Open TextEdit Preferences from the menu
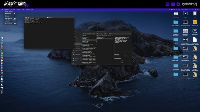The width and height of the screenshot is (200, 112). click(10, 14)
